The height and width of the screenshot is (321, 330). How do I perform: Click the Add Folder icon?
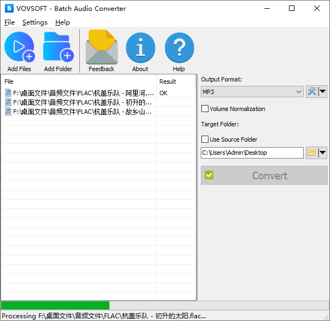click(x=58, y=48)
